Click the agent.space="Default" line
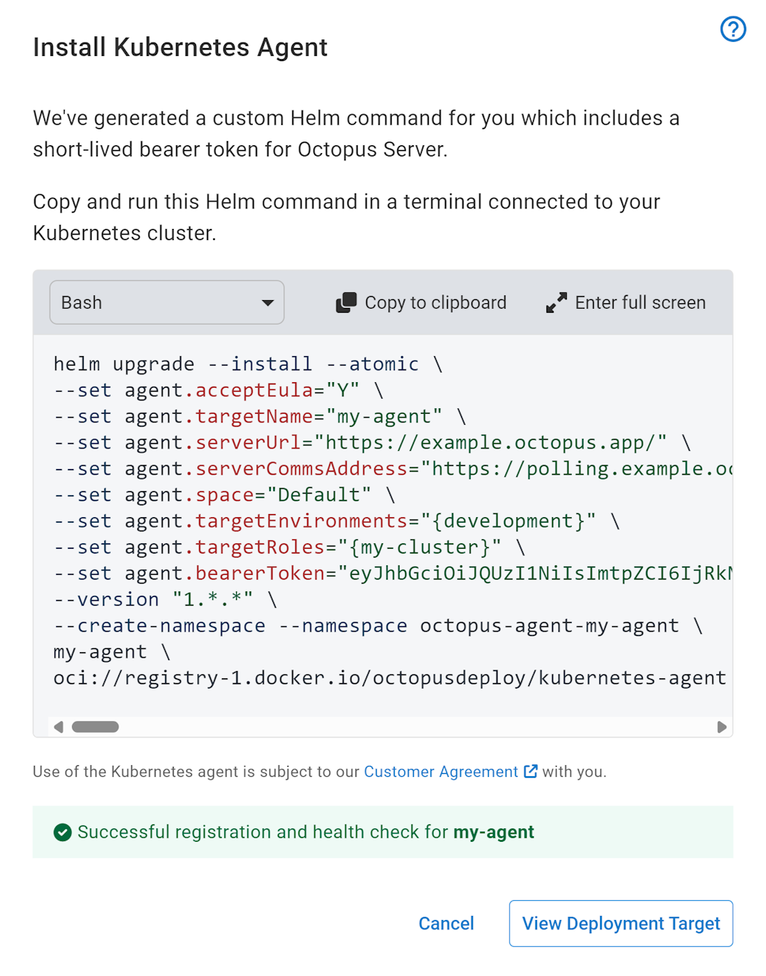 (224, 494)
